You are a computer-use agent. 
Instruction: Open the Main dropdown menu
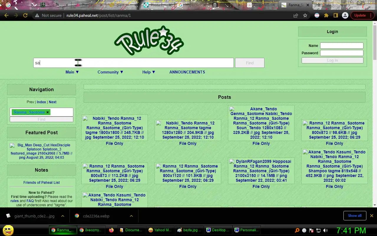[72, 72]
